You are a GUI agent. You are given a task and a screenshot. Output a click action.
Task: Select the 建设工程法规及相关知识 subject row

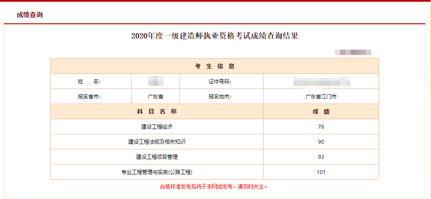click(x=157, y=142)
